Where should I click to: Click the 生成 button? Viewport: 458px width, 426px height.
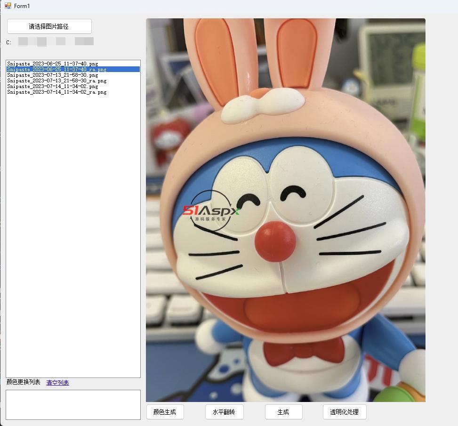pyautogui.click(x=284, y=412)
